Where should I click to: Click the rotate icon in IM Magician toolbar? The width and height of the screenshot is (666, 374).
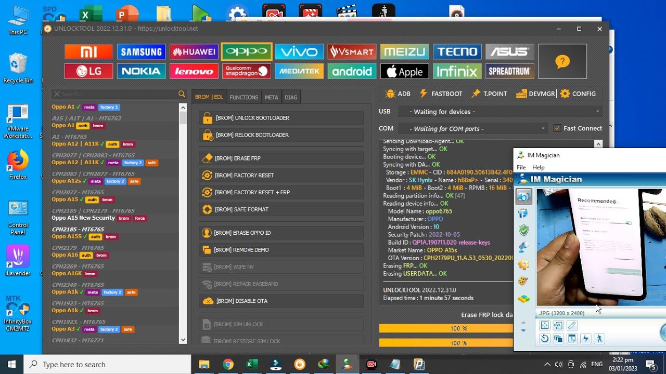pos(544,339)
